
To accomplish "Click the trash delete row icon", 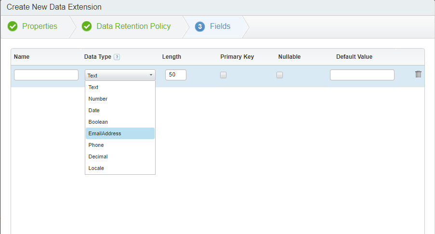I will [x=418, y=74].
